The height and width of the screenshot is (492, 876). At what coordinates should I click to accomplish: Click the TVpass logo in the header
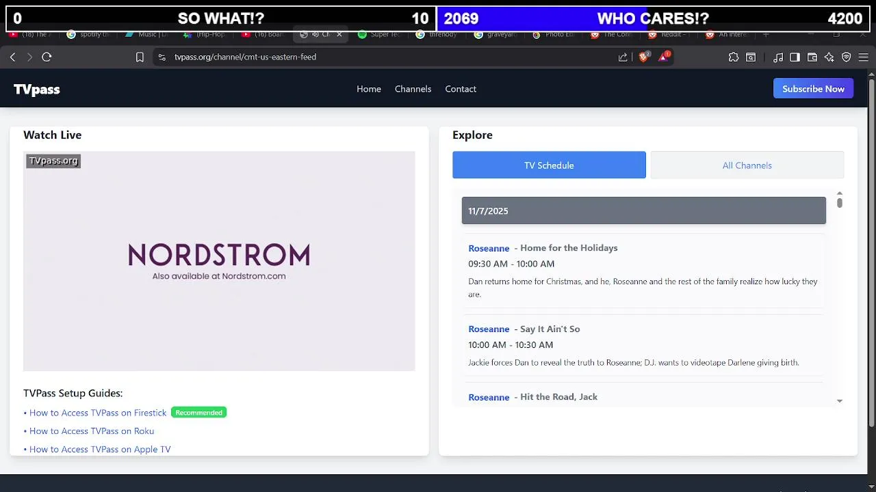point(37,89)
